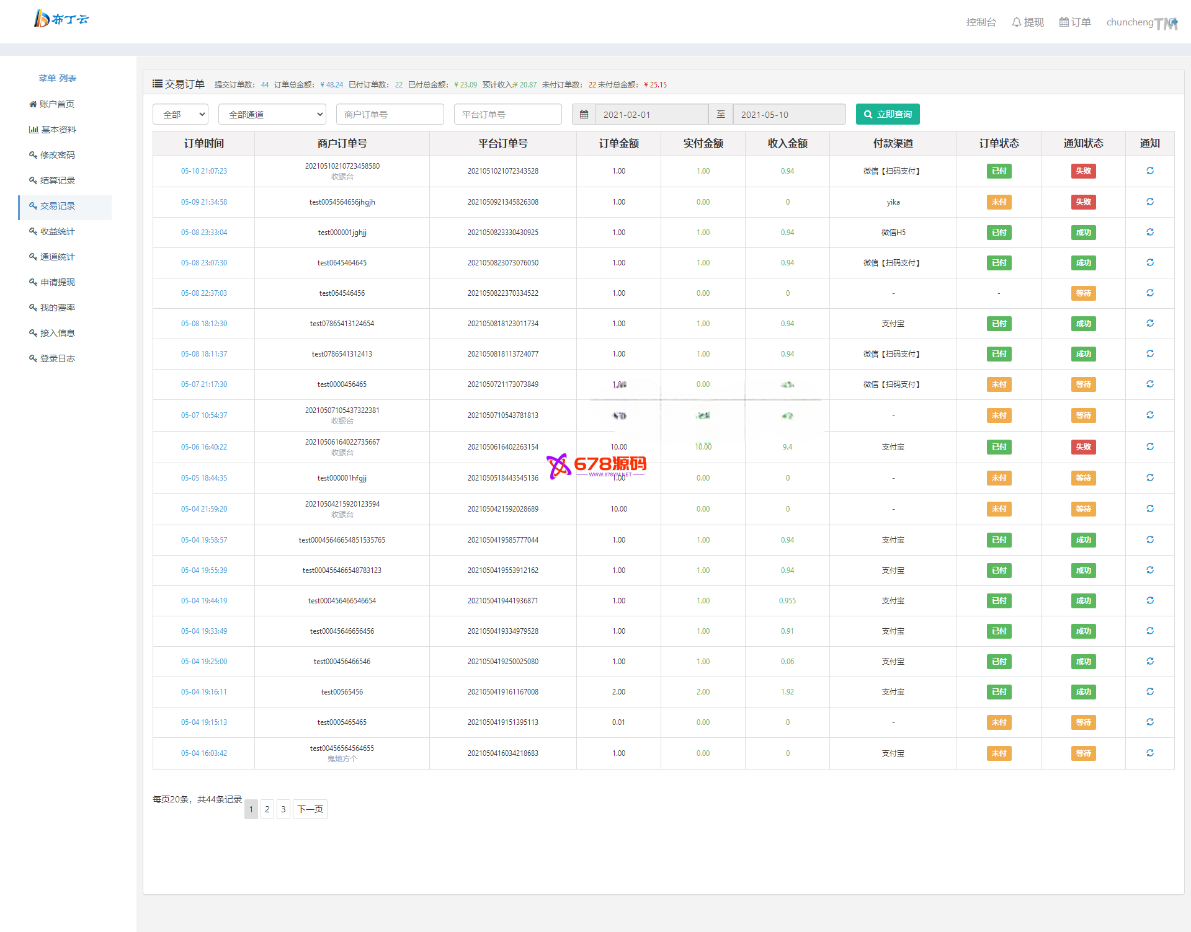1191x932 pixels.
Task: Click 下一页 pagination button
Action: coord(310,809)
